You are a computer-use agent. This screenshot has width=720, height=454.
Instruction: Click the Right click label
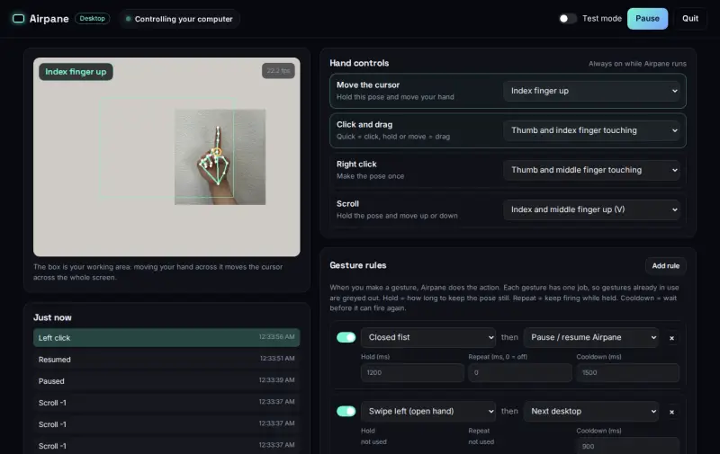point(356,165)
